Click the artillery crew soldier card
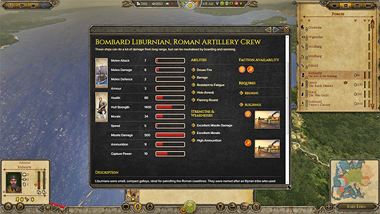The width and height of the screenshot is (380, 214). point(102,107)
